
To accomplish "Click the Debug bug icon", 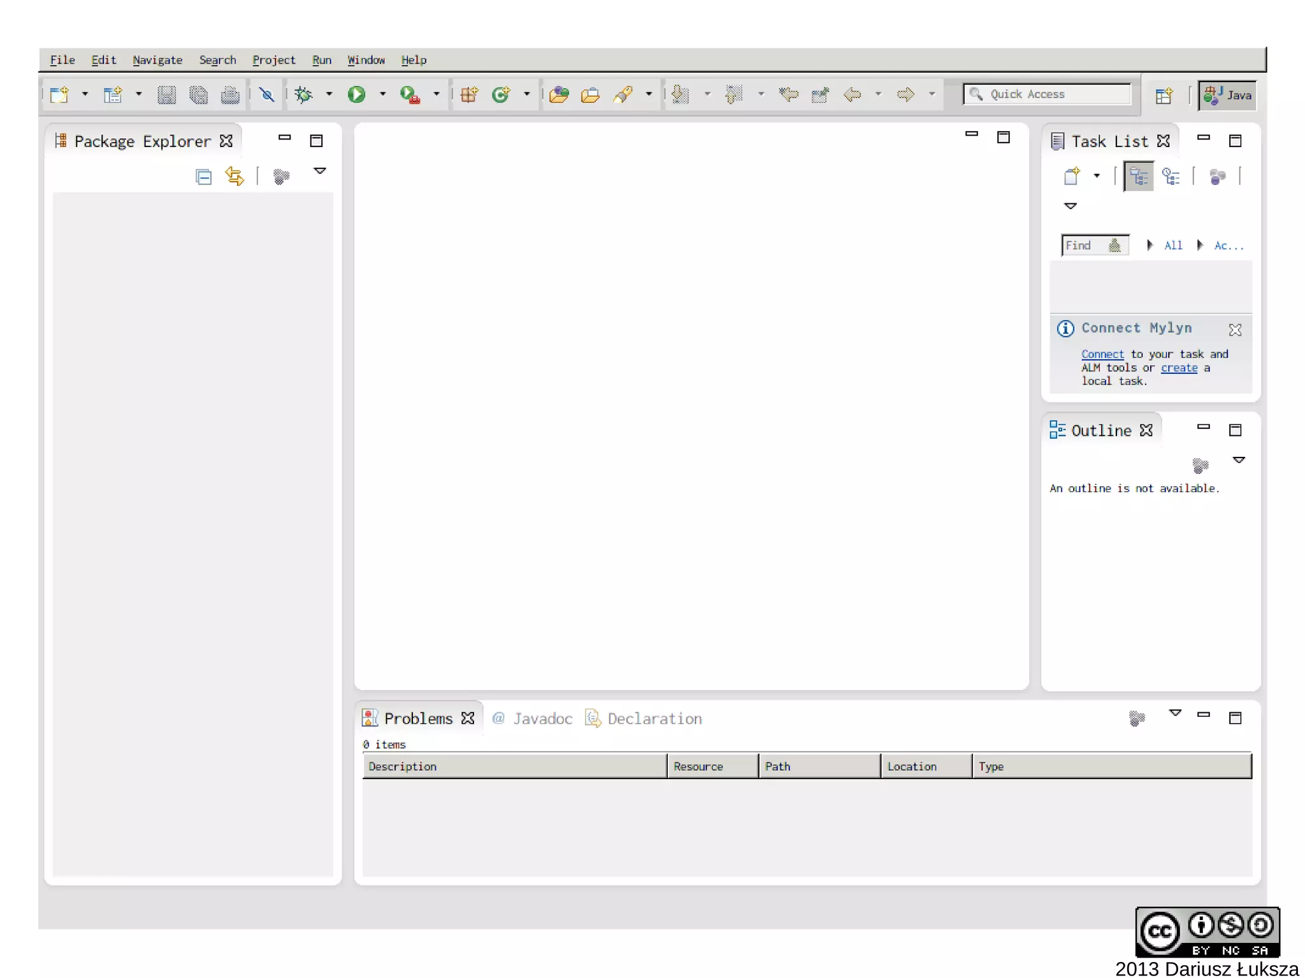I will 304,95.
